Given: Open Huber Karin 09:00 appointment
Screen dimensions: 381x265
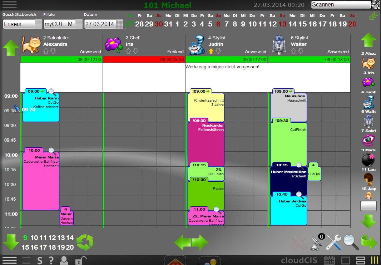Looking at the screenshot, I should coord(41,107).
